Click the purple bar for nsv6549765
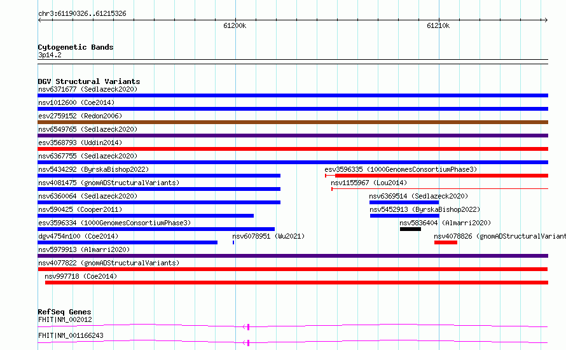Viewport: 566px width, 350px height. click(x=293, y=136)
